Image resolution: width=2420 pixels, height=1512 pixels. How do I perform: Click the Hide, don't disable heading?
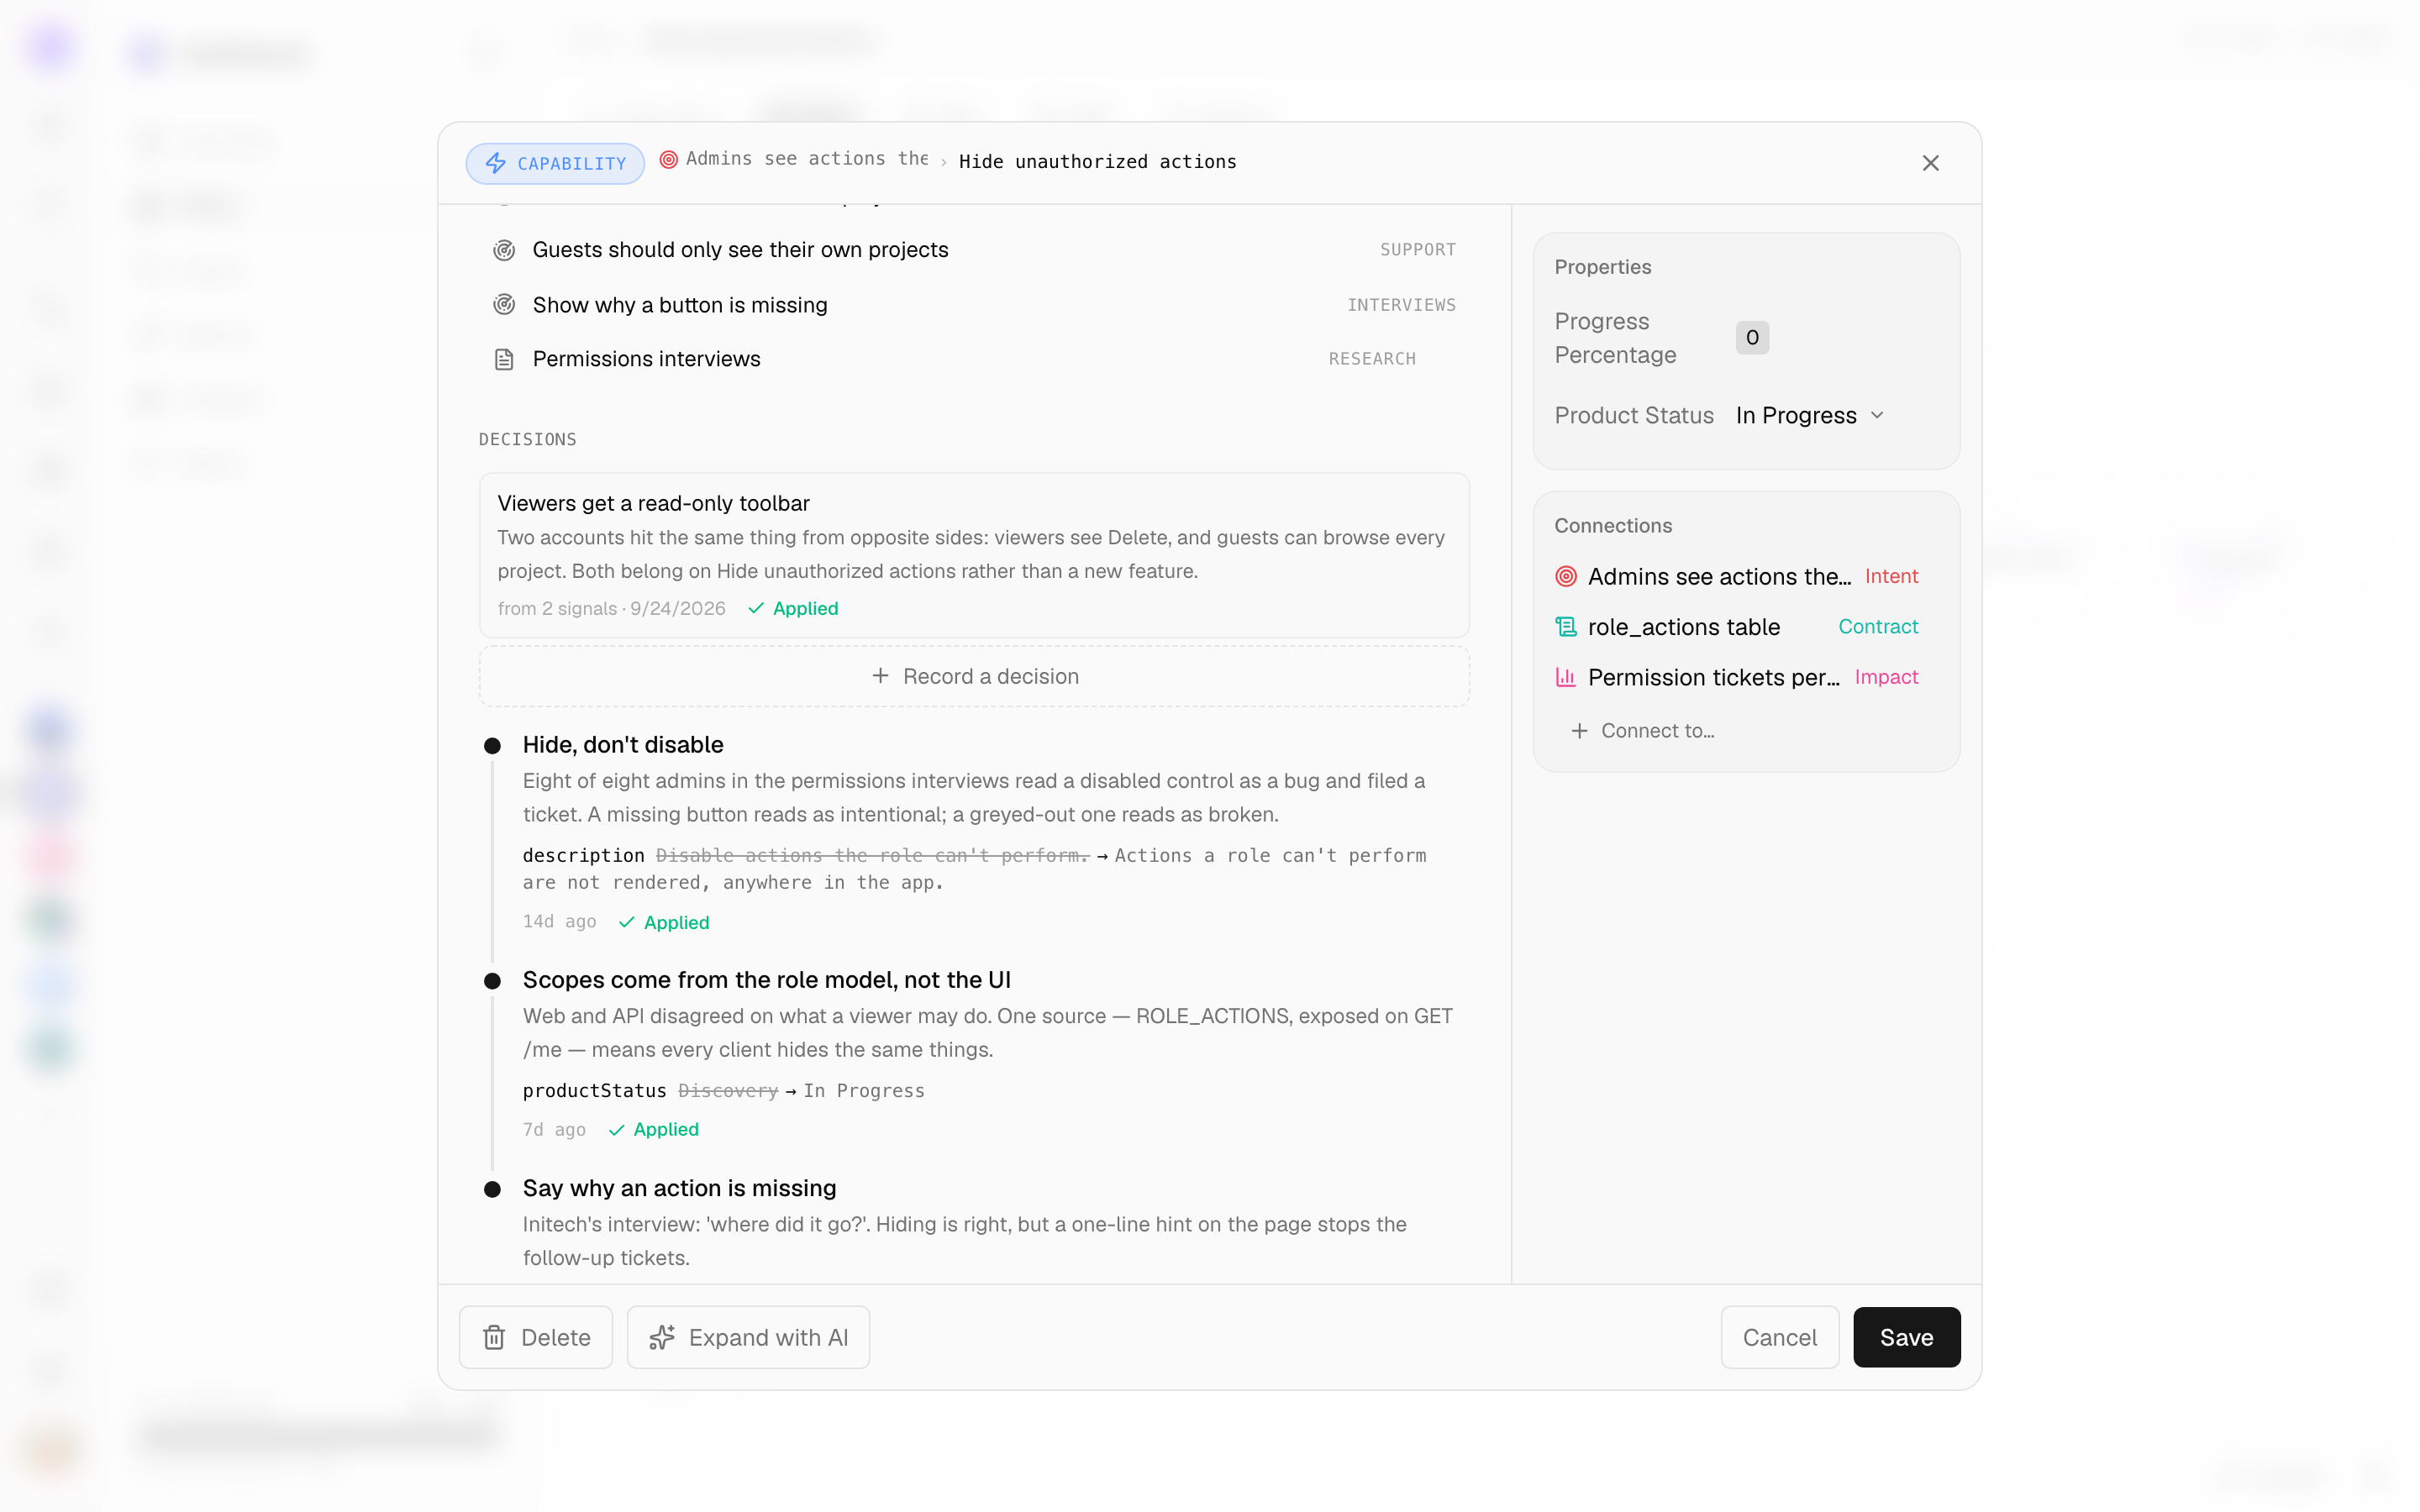point(623,745)
